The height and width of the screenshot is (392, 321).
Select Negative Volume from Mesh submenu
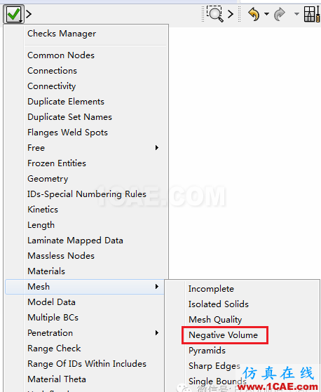(x=223, y=335)
